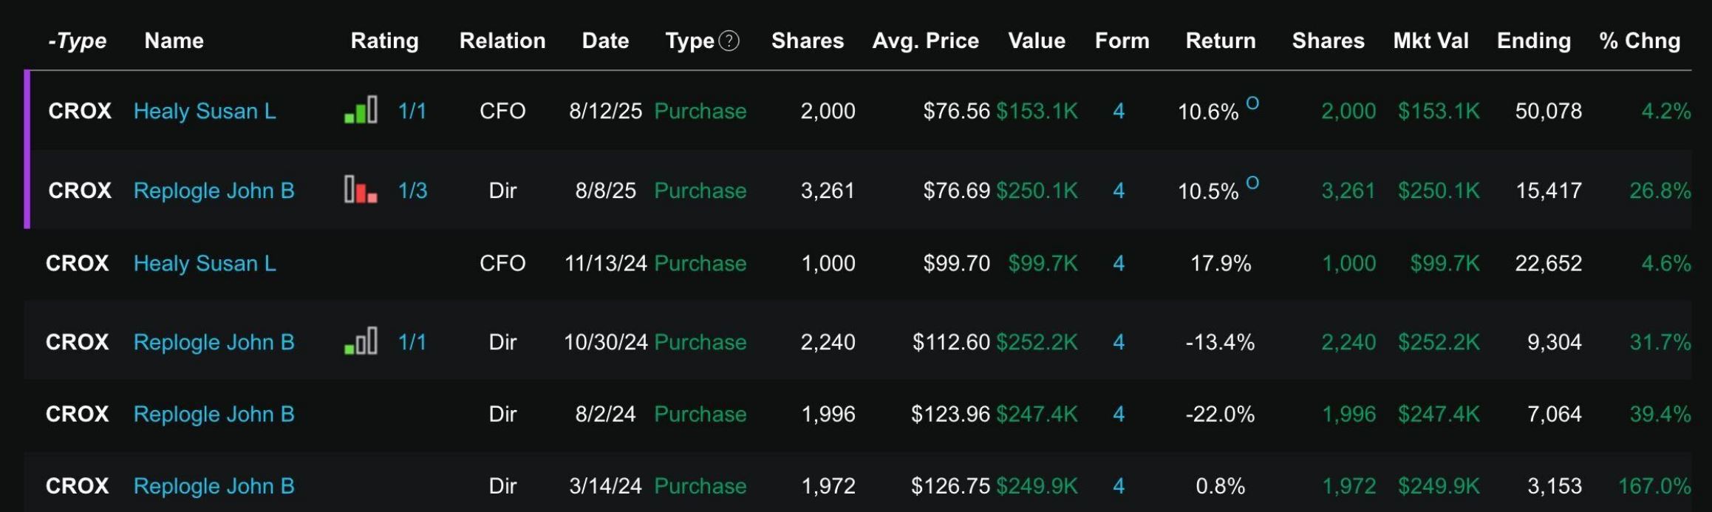The width and height of the screenshot is (1712, 512).
Task: Click the green rating bars for Healy Susan L 8/12/25
Action: click(361, 110)
